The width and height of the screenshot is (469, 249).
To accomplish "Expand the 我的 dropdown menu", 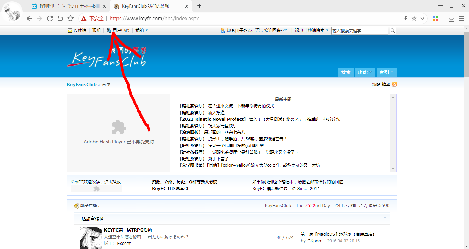I will click(142, 31).
